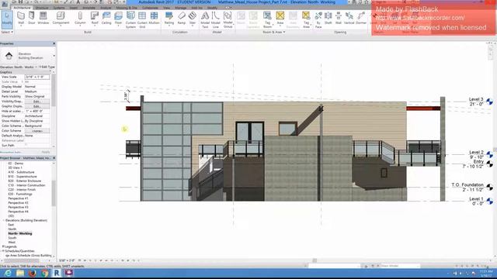The width and height of the screenshot is (497, 279).
Task: Select the Roof tool
Action: click(x=95, y=18)
